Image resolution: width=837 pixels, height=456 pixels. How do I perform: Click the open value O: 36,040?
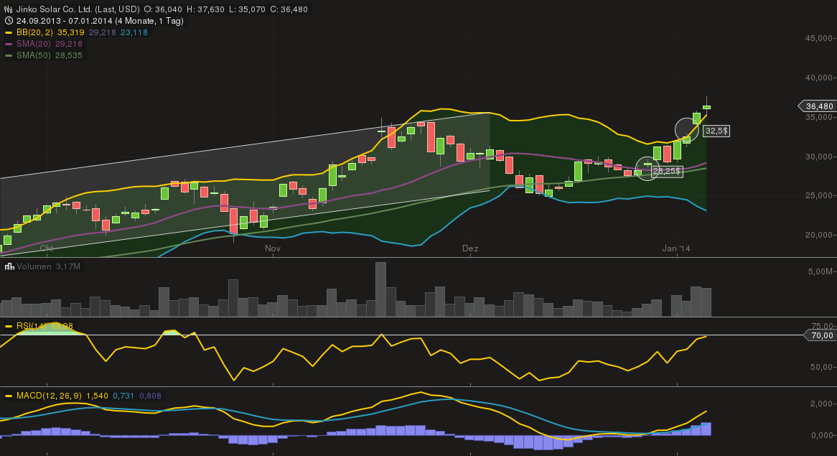point(163,9)
